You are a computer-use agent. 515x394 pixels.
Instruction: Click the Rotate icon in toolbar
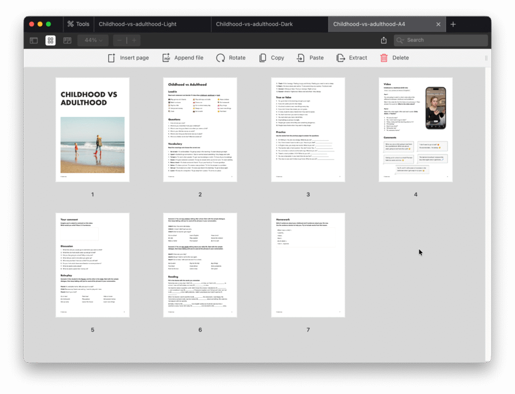(220, 58)
